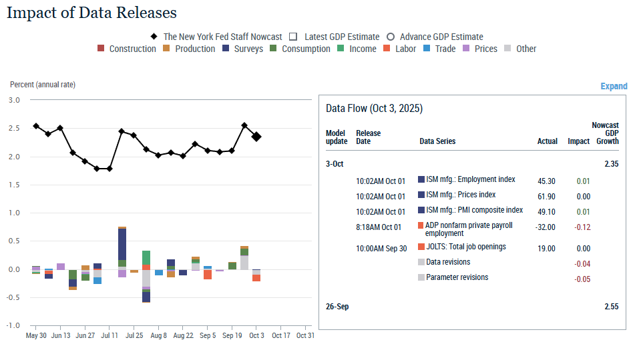The width and height of the screenshot is (633, 342).
Task: Toggle Advance GDP Estimate circle marker
Action: pos(391,37)
